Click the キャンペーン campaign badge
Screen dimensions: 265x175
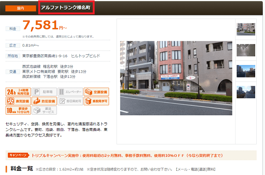19,155
